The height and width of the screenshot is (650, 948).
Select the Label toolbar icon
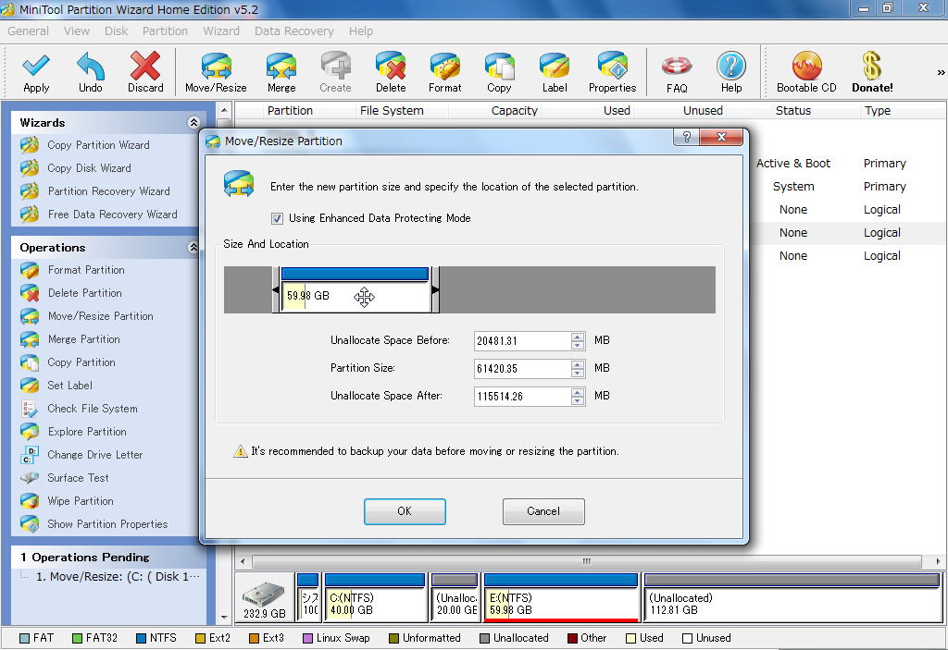tap(555, 72)
